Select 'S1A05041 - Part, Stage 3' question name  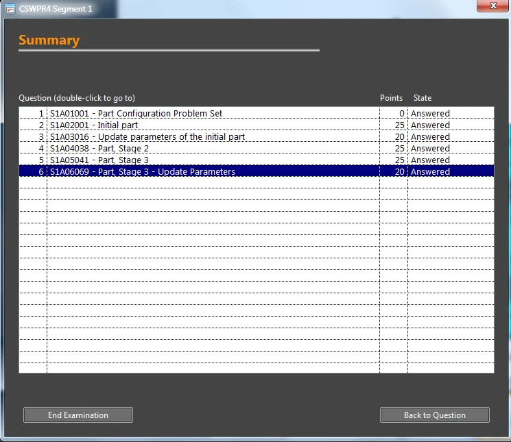99,160
